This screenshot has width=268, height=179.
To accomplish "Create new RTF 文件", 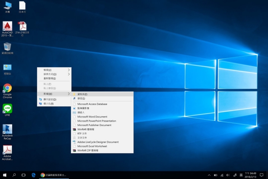I will (102, 134).
